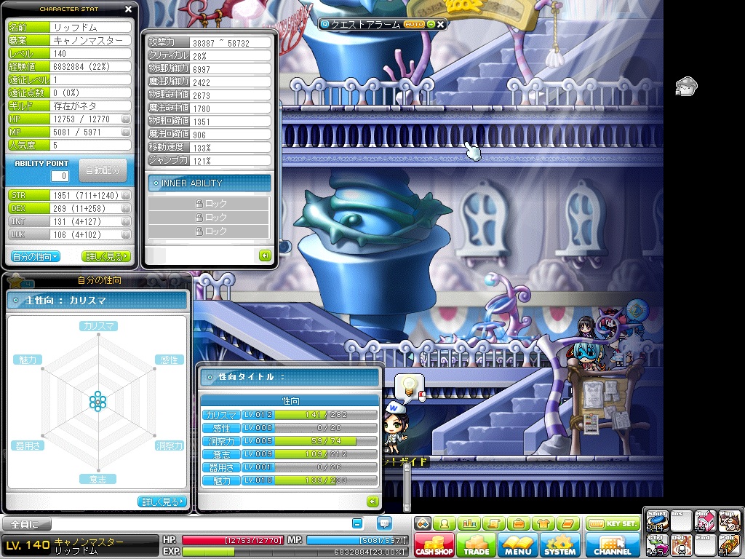This screenshot has height=559, width=745.
Task: Click the star icon on the trait panel
Action: 16,282
